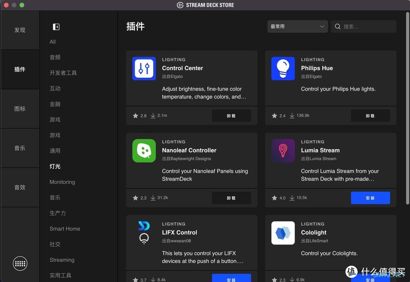Open the Philips Hue lightbulb icon

click(283, 69)
